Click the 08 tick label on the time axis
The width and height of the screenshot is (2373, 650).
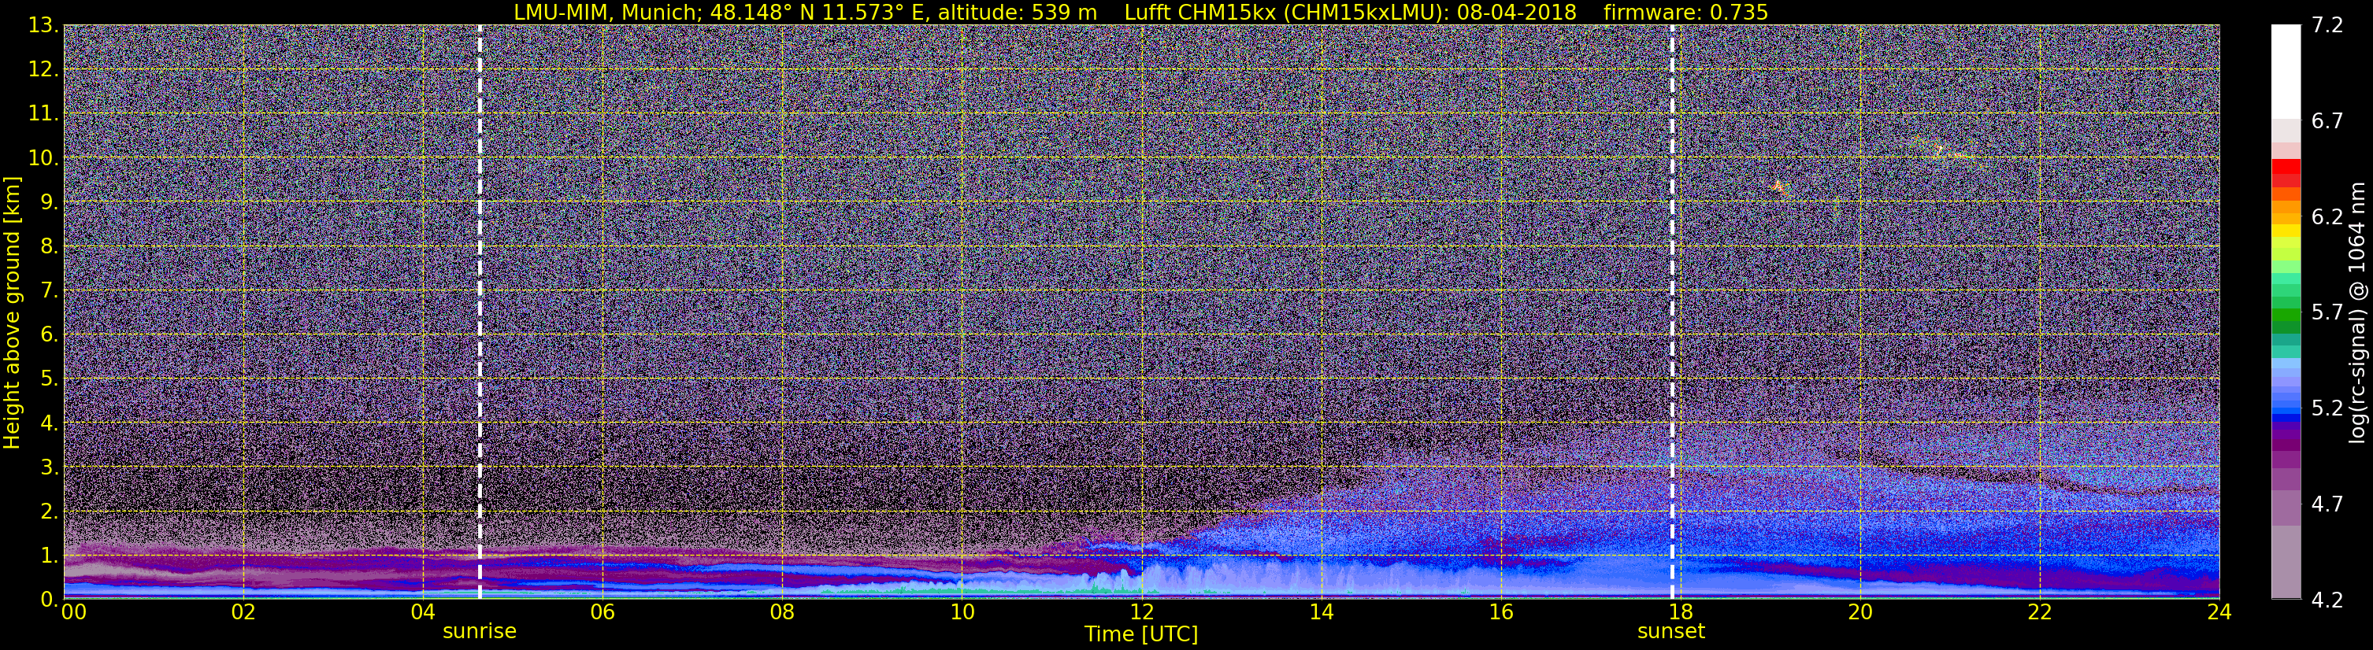click(x=782, y=612)
